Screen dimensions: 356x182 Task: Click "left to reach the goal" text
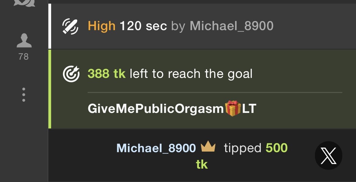[x=191, y=74]
